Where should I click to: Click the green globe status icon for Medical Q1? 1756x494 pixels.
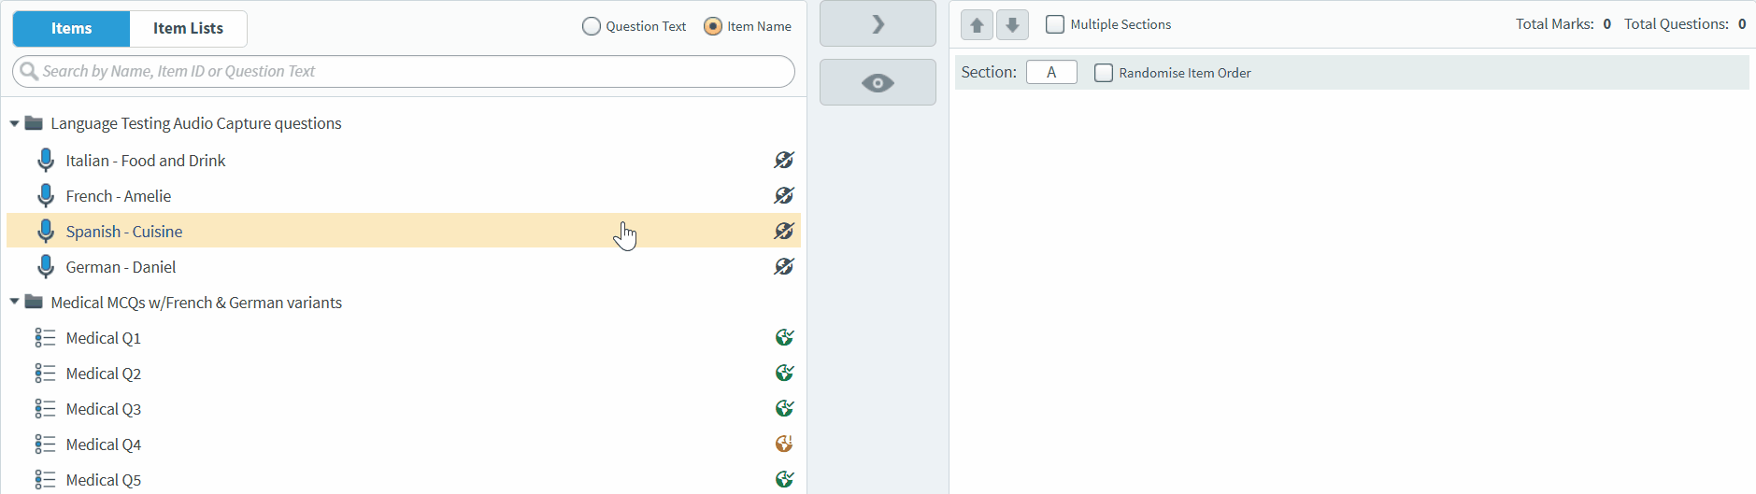(x=784, y=338)
